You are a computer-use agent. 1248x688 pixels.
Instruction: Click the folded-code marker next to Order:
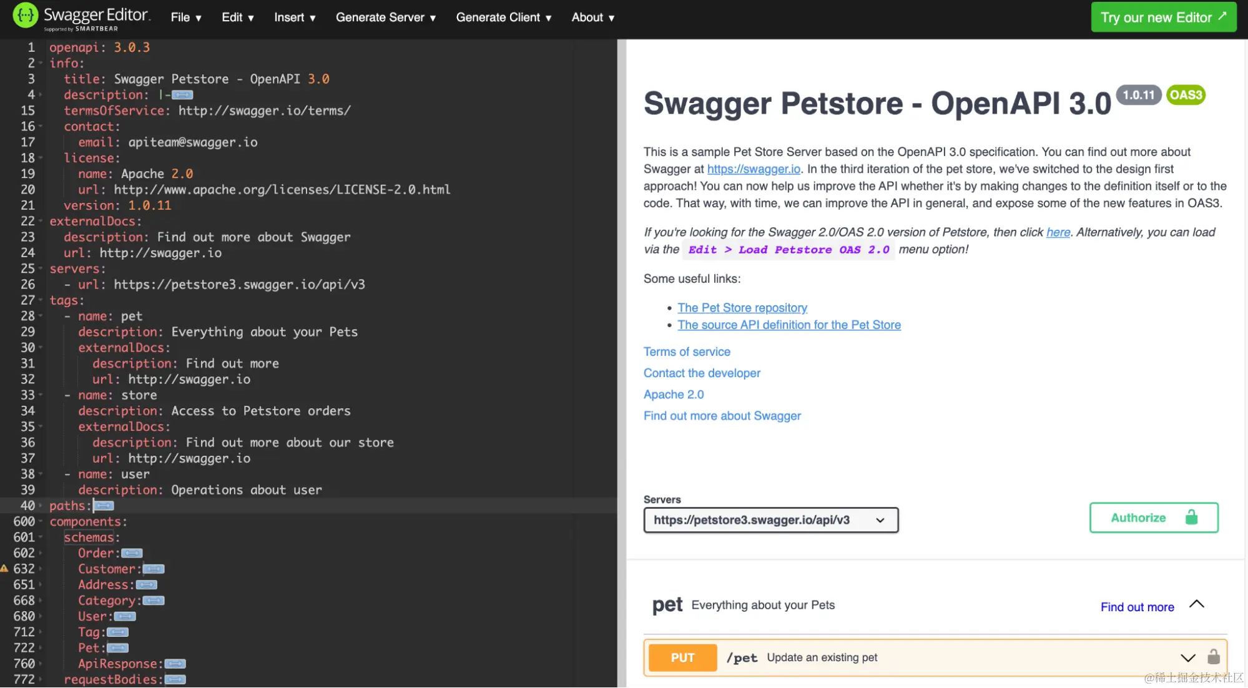click(x=132, y=553)
